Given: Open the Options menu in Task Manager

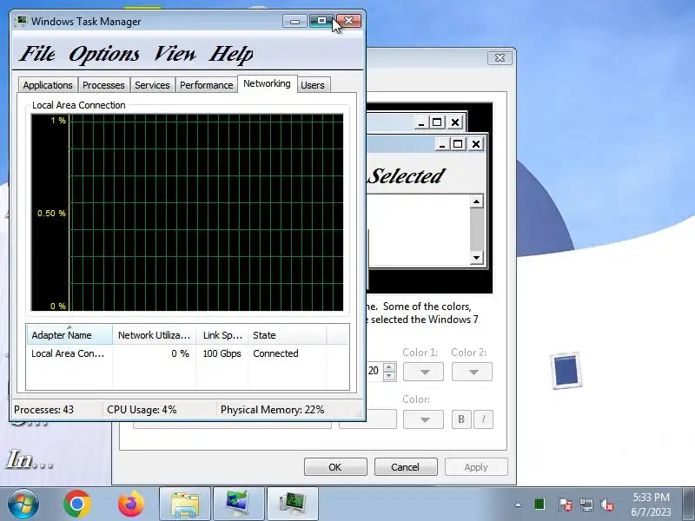Looking at the screenshot, I should pyautogui.click(x=104, y=54).
